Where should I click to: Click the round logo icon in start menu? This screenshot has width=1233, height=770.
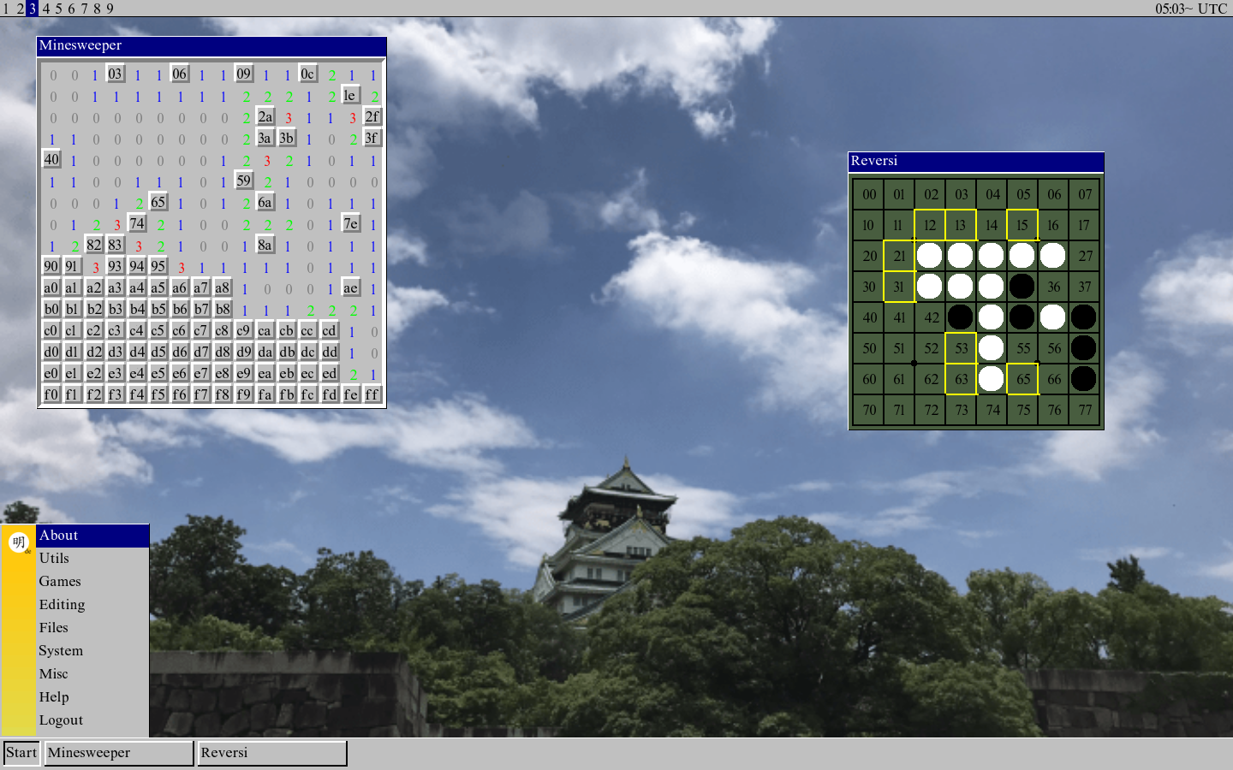click(x=19, y=542)
